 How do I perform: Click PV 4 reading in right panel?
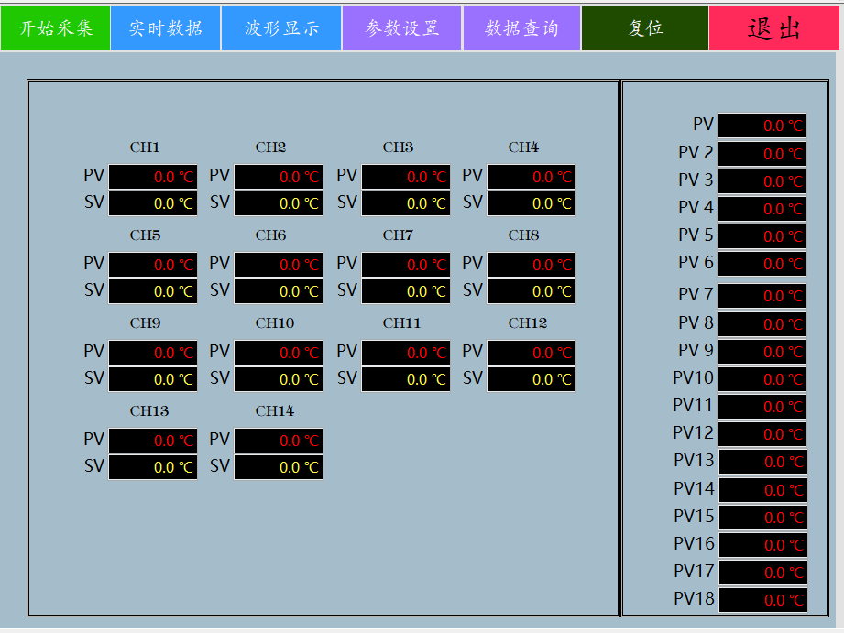point(762,208)
